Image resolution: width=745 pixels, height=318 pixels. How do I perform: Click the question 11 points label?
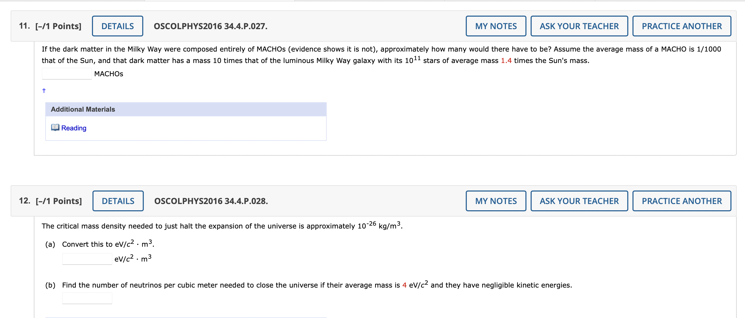pos(58,26)
